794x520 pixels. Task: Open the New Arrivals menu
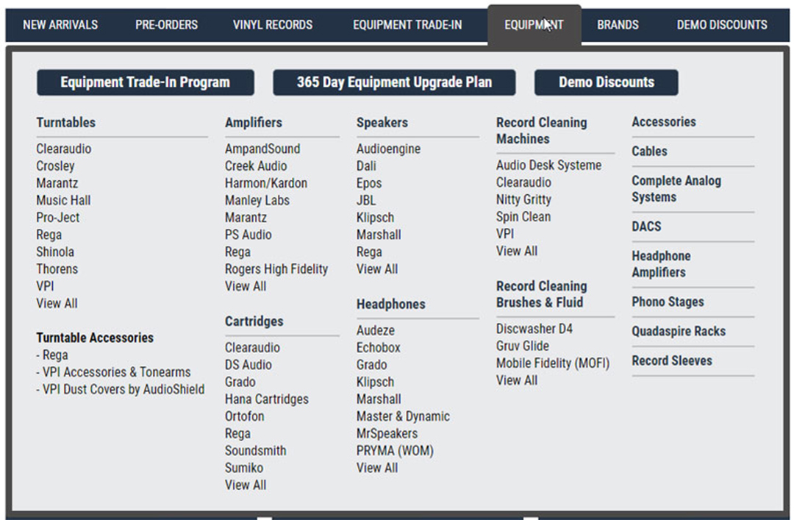pos(60,25)
